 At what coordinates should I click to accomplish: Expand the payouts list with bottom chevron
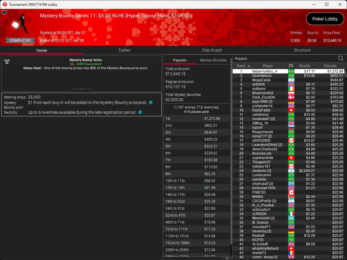coord(227,258)
